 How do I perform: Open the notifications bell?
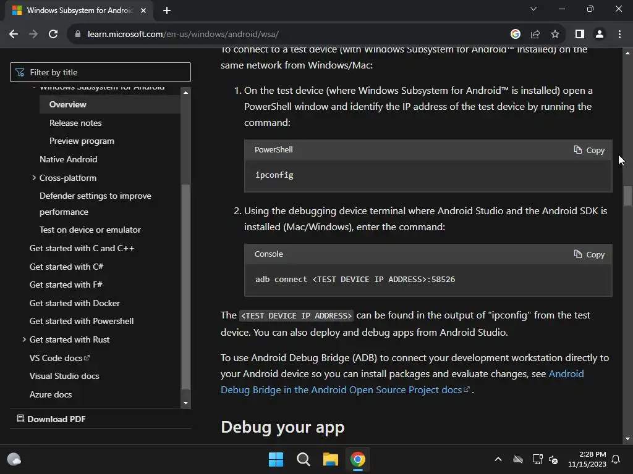(x=616, y=459)
